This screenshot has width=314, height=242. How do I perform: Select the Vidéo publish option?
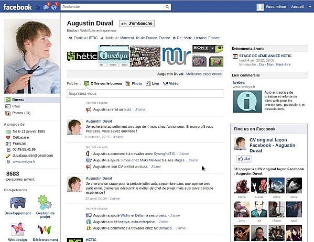[170, 83]
